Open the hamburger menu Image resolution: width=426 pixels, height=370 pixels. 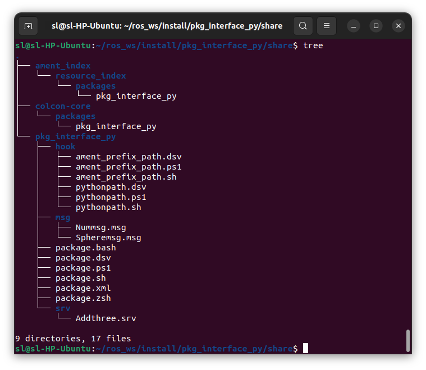pos(327,26)
